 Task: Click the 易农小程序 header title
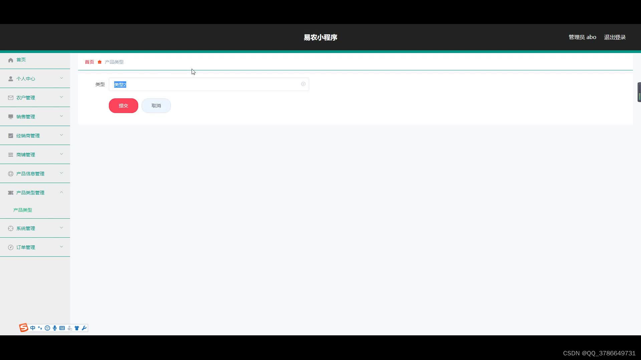(320, 37)
